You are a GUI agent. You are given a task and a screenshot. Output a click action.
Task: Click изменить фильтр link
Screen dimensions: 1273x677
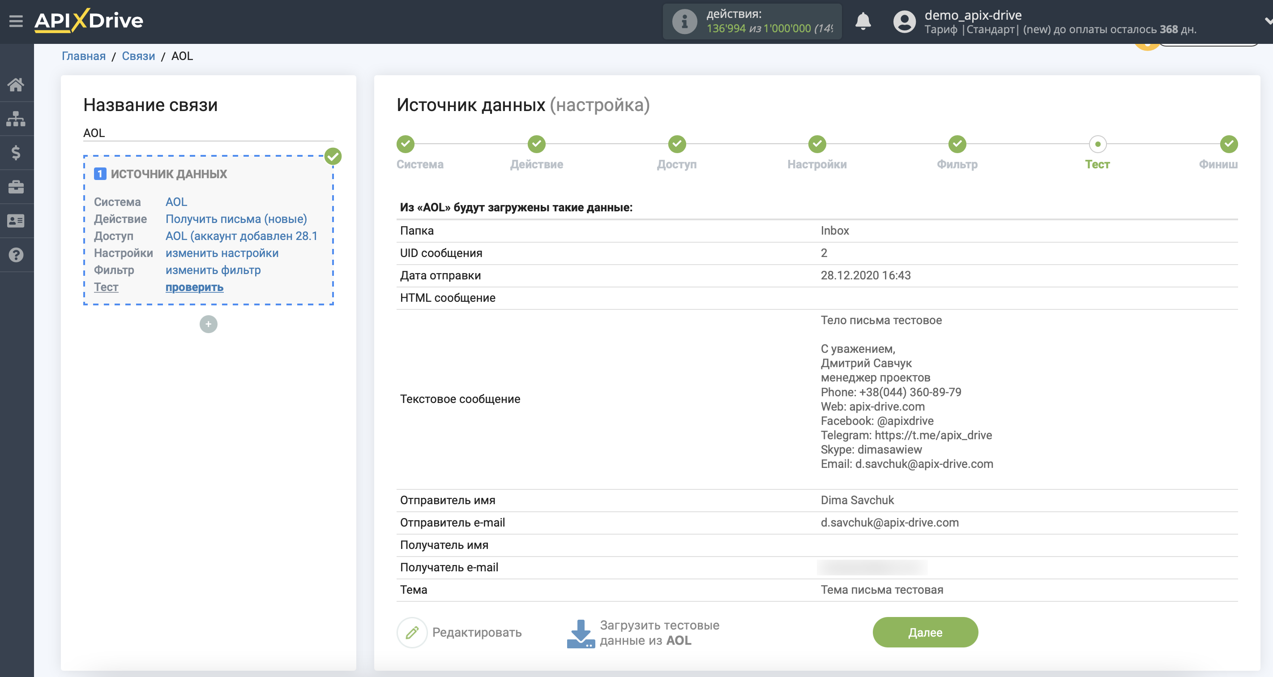213,270
